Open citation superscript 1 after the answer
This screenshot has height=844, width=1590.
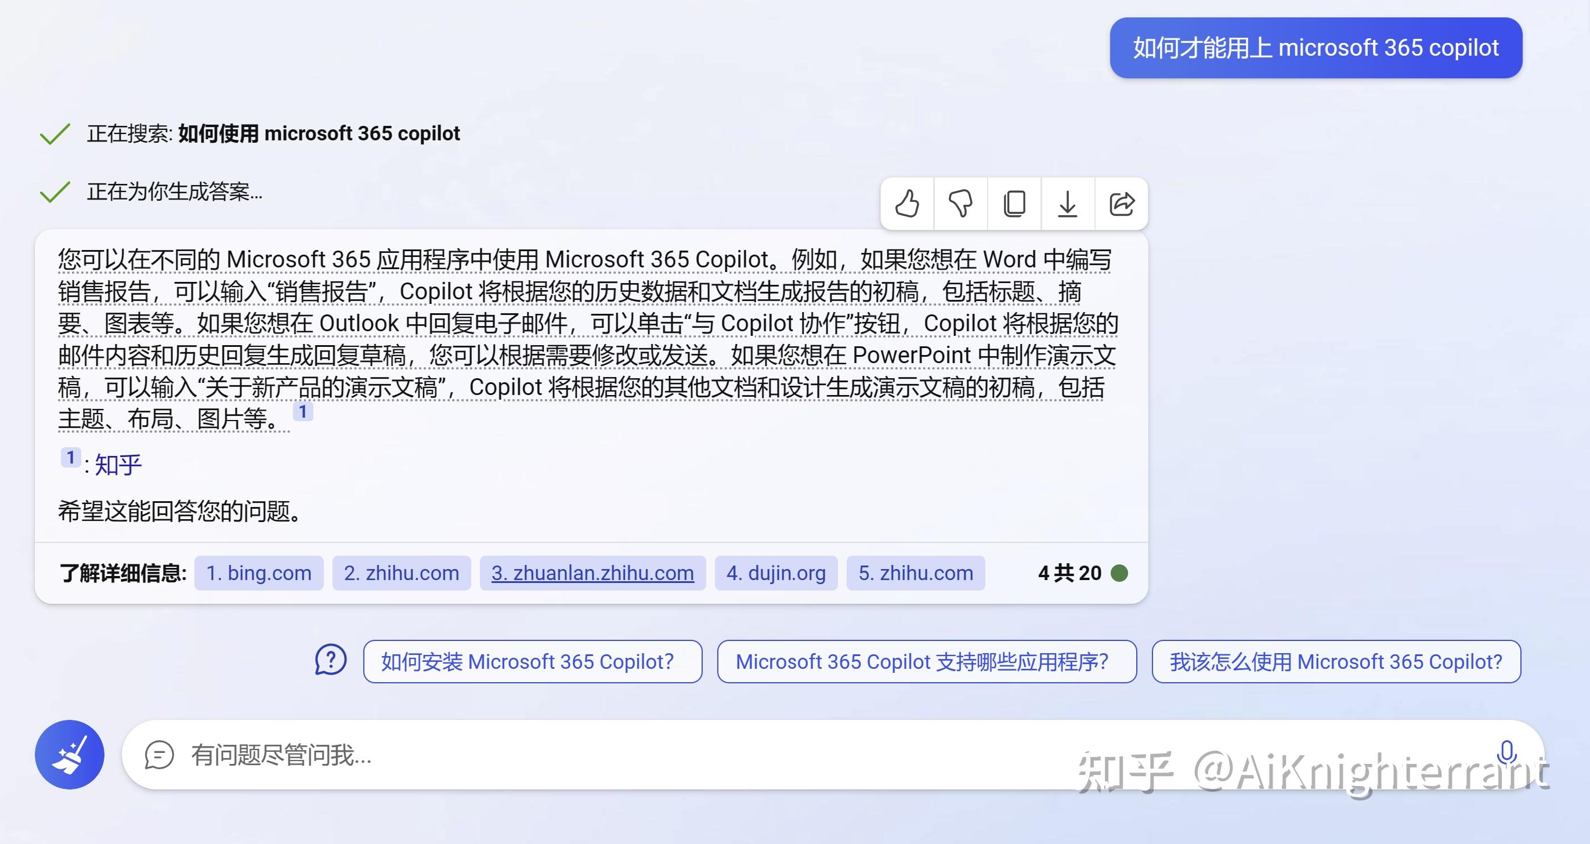pyautogui.click(x=302, y=411)
